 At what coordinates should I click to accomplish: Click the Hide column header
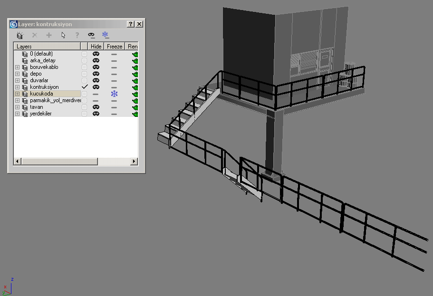(x=96, y=47)
